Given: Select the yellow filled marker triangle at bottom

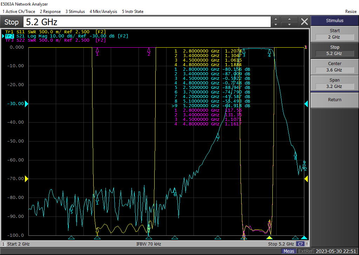Looking at the screenshot, I should (x=269, y=237).
